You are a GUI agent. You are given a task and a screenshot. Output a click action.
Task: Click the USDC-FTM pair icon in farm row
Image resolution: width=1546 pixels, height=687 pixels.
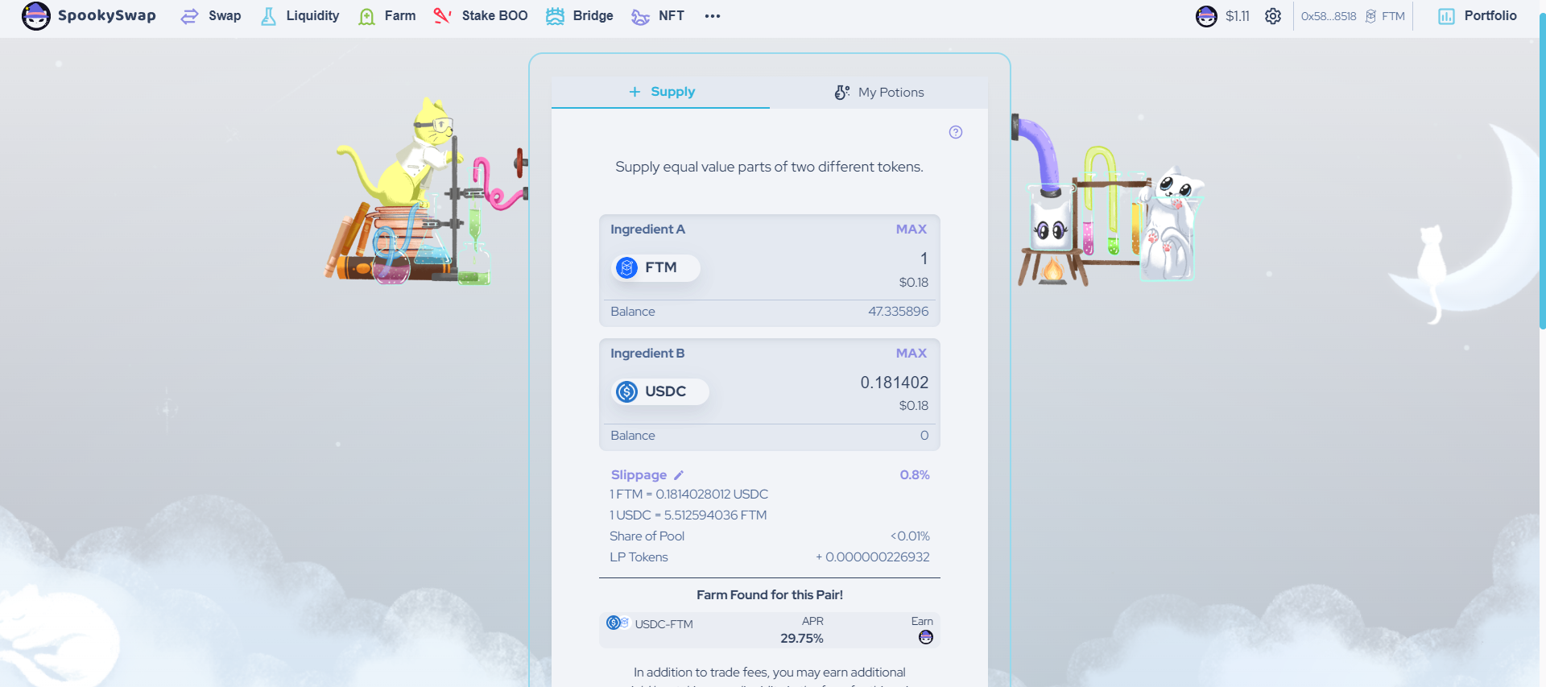coord(618,623)
